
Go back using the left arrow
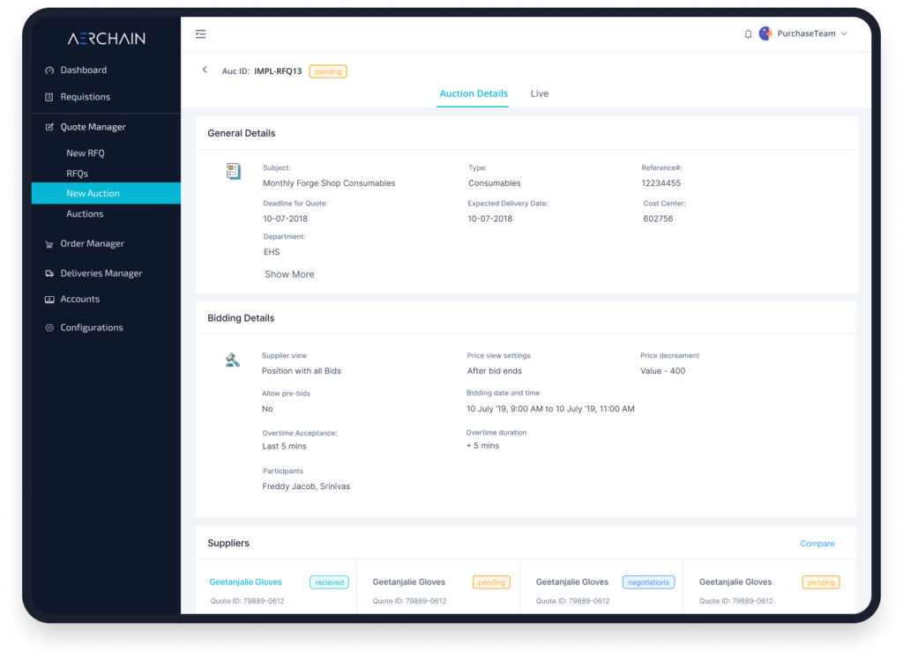[x=205, y=70]
